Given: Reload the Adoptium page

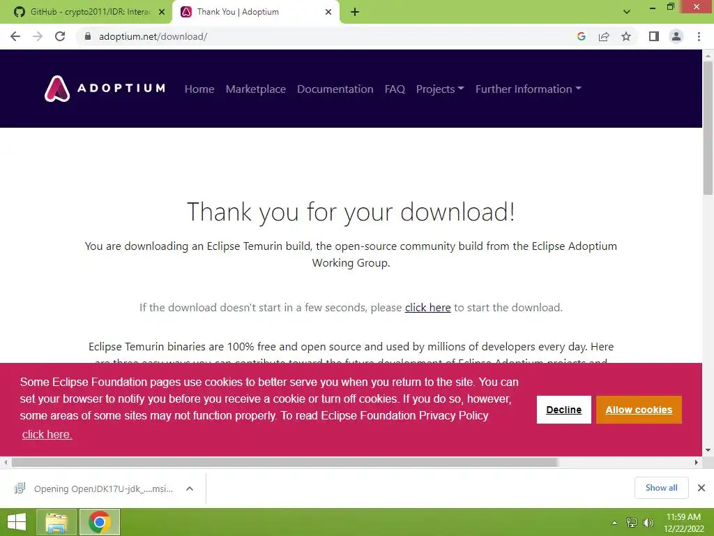Looking at the screenshot, I should (60, 36).
